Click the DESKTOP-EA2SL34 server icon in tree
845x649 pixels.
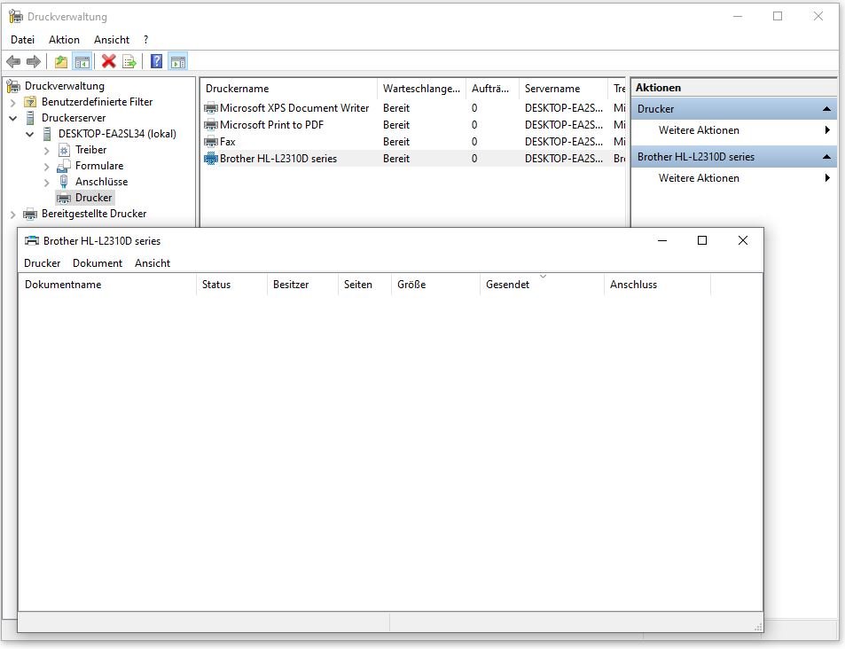coord(47,134)
